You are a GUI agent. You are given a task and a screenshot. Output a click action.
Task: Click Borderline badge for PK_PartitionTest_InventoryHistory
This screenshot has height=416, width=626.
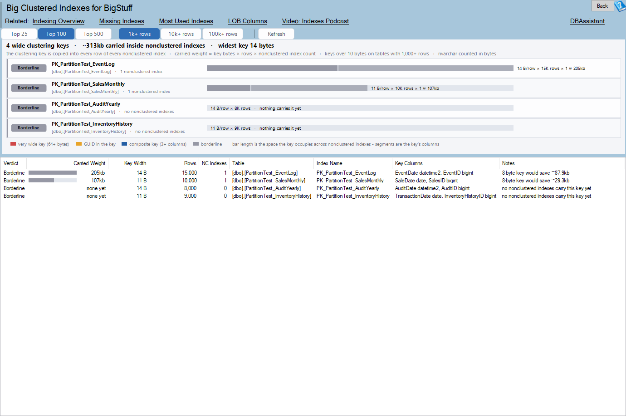pos(29,128)
